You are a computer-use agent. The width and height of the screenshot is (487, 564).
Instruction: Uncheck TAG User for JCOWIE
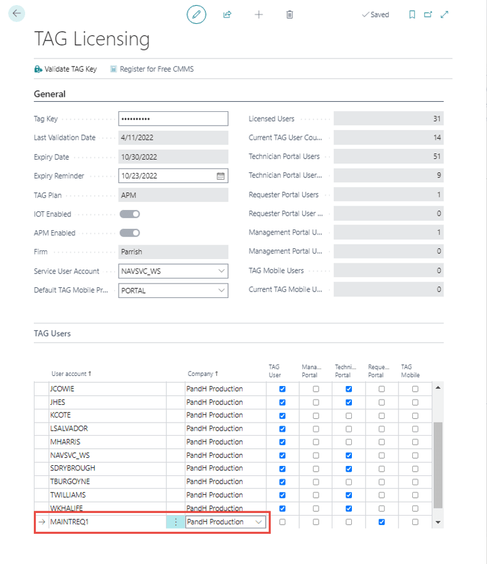pos(283,389)
